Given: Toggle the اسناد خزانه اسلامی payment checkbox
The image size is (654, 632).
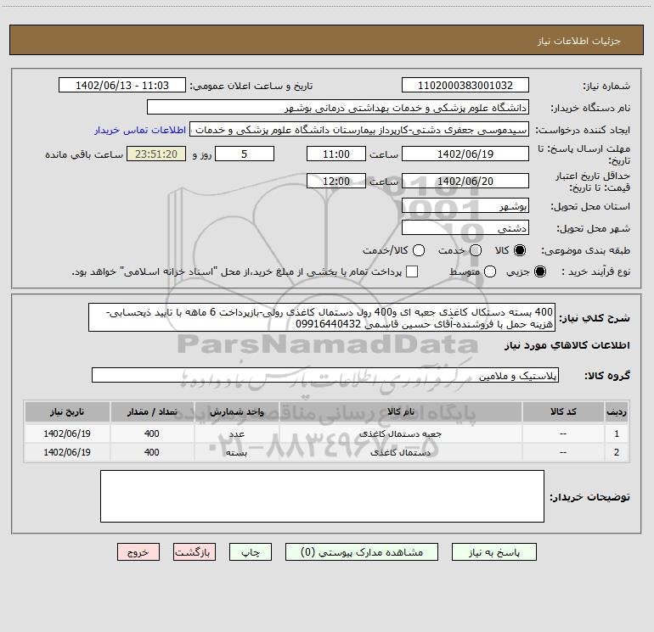Looking at the screenshot, I should point(412,271).
